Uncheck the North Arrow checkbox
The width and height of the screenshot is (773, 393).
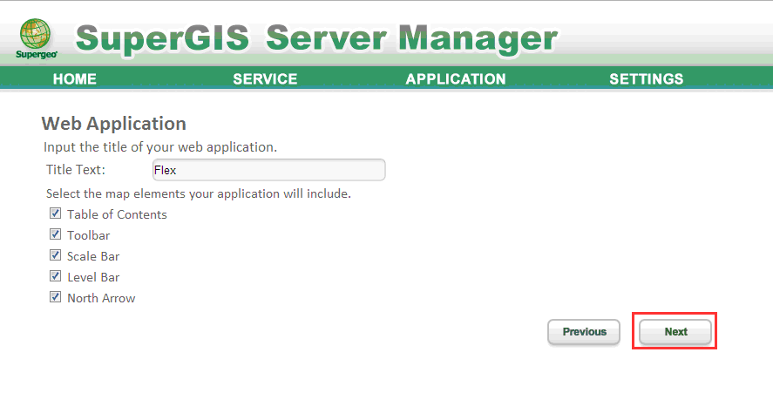point(55,297)
